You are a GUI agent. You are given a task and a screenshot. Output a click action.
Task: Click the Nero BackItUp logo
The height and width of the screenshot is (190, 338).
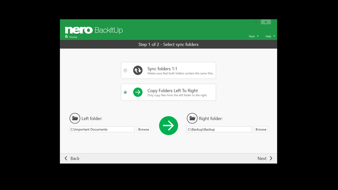93,30
